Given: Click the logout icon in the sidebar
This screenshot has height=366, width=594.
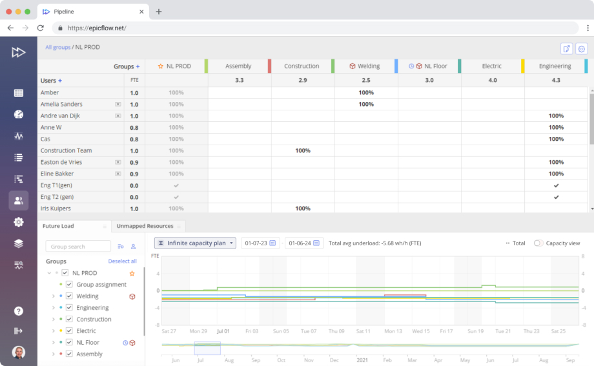Looking at the screenshot, I should (x=19, y=330).
